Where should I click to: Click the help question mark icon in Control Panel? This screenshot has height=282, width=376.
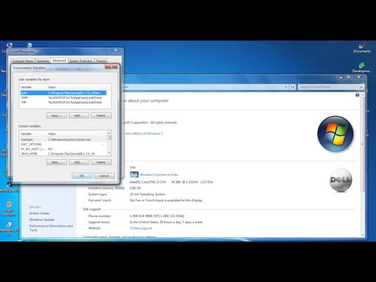(x=357, y=95)
